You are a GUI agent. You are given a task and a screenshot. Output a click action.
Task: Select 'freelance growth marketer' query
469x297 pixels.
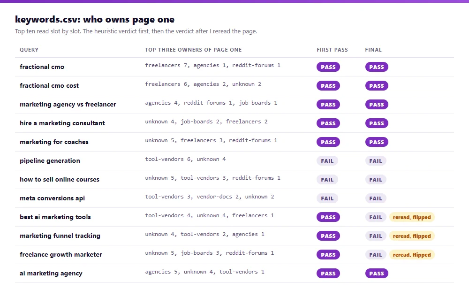coord(61,254)
